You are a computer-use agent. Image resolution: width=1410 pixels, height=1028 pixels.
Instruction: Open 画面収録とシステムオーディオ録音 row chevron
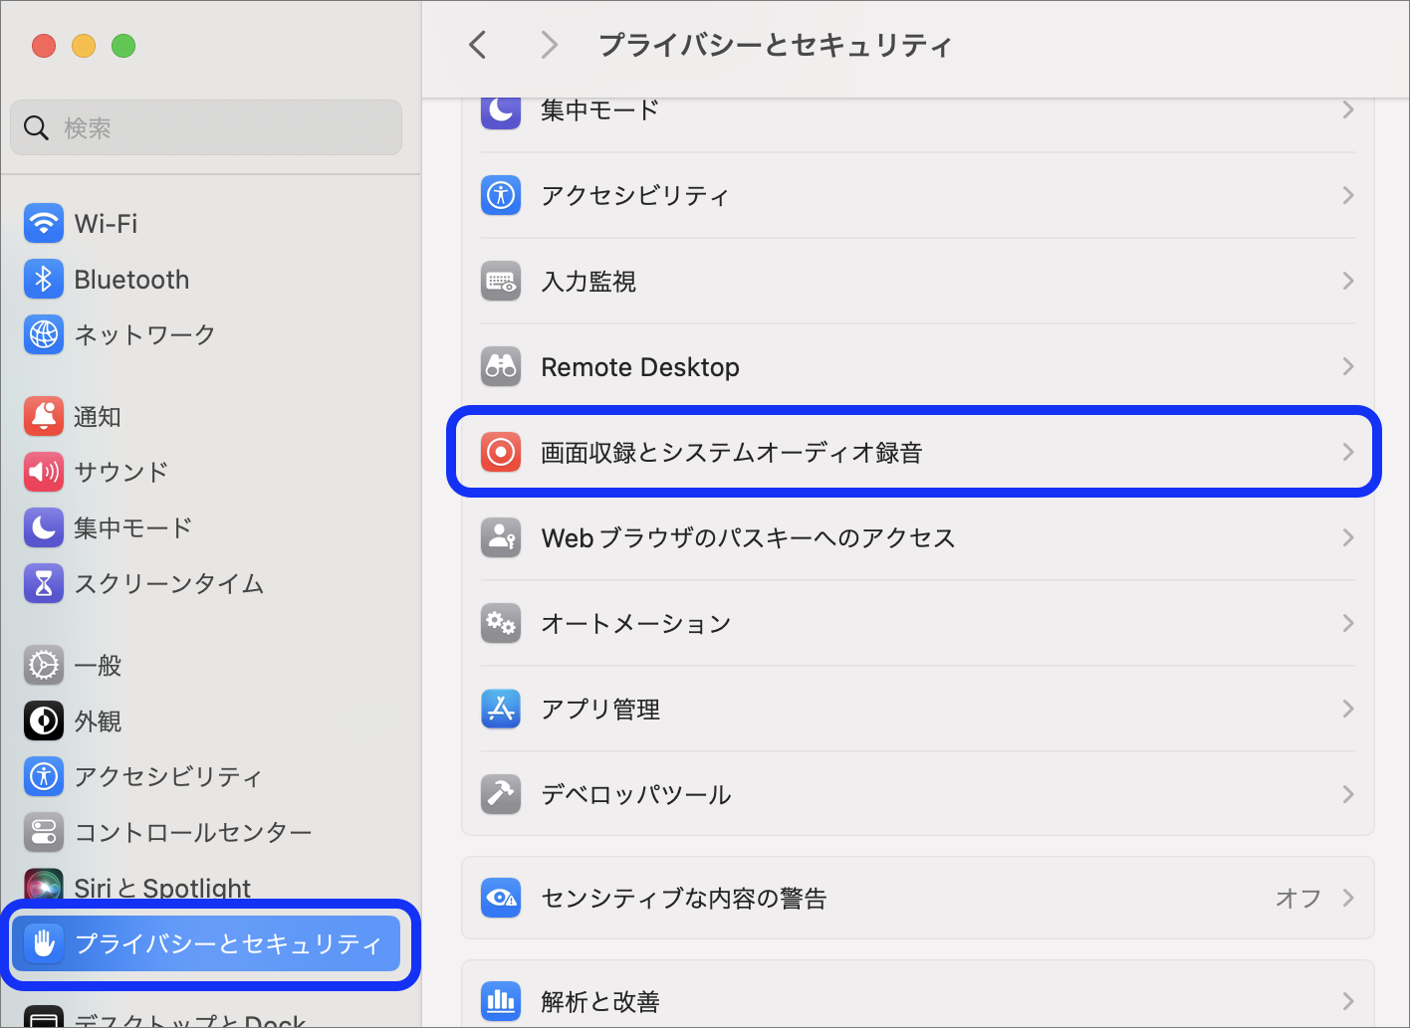(x=1348, y=453)
